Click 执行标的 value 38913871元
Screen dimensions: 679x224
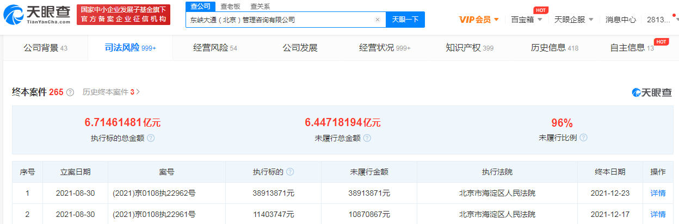coord(273,192)
